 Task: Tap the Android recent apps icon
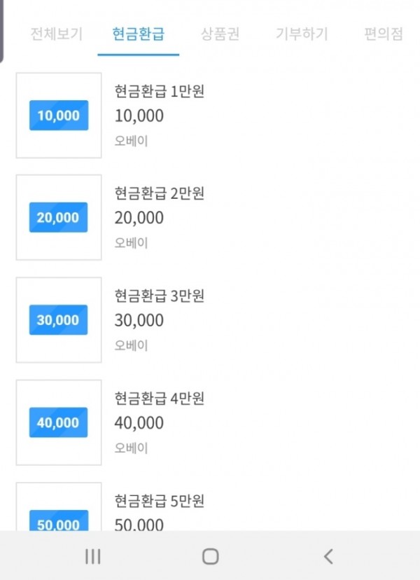coord(92,556)
